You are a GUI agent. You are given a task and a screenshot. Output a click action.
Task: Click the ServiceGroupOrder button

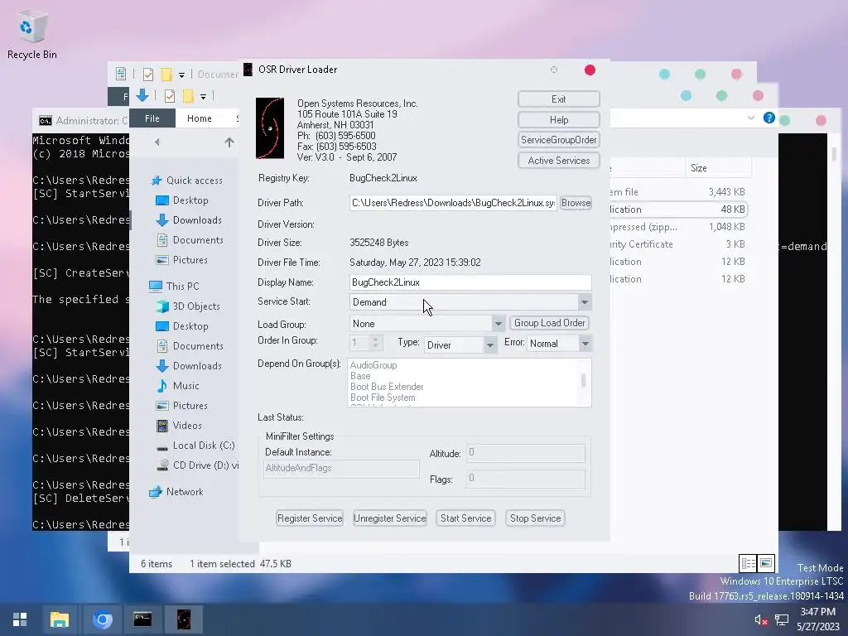559,140
